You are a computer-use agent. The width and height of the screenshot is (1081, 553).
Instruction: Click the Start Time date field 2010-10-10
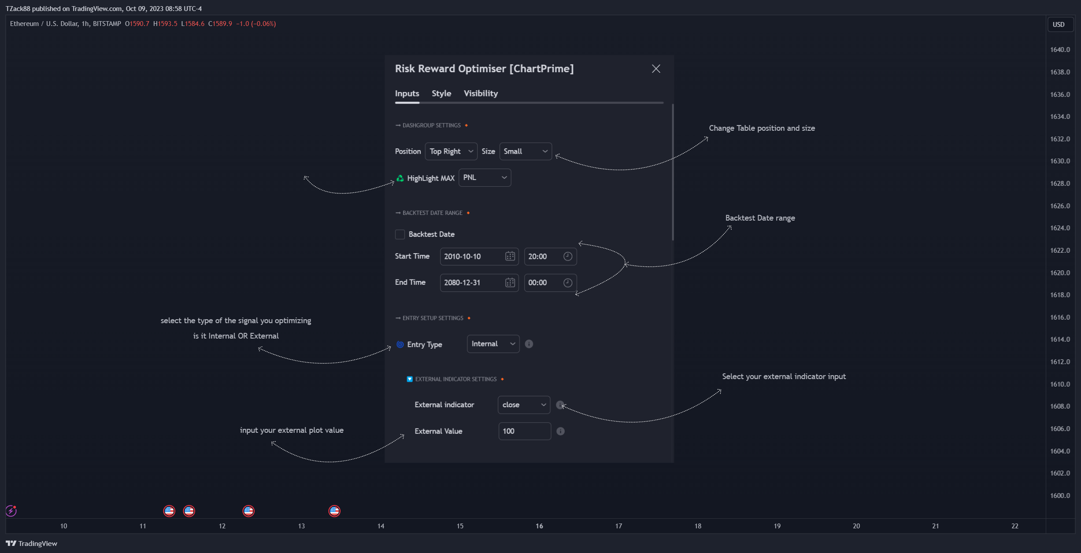pos(479,256)
